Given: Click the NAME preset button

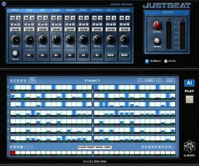Looking at the screenshot, I should (x=150, y=80).
